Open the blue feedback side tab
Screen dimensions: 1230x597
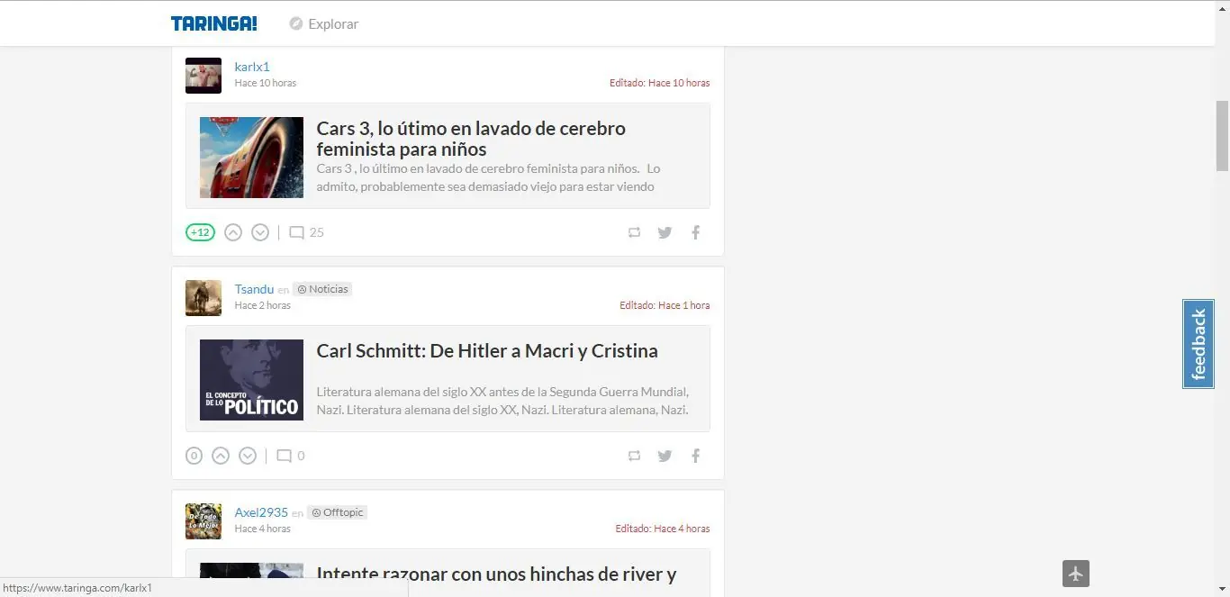1198,344
